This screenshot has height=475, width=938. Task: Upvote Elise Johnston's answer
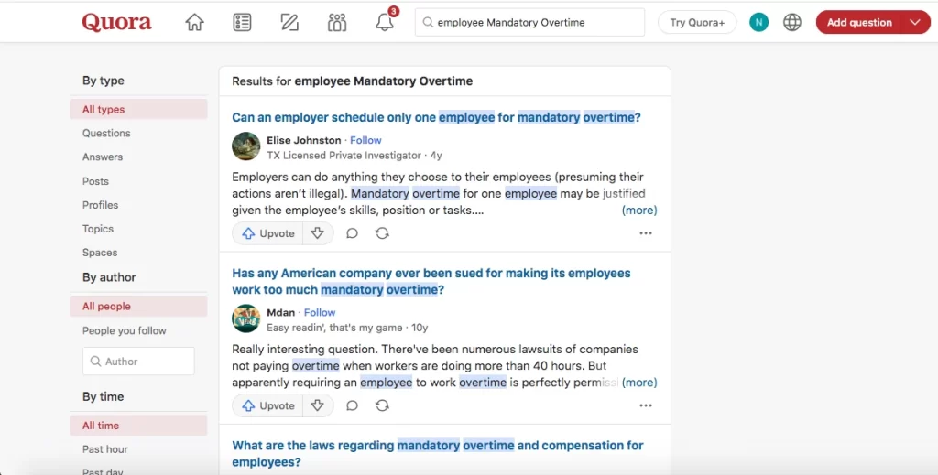[x=267, y=233]
